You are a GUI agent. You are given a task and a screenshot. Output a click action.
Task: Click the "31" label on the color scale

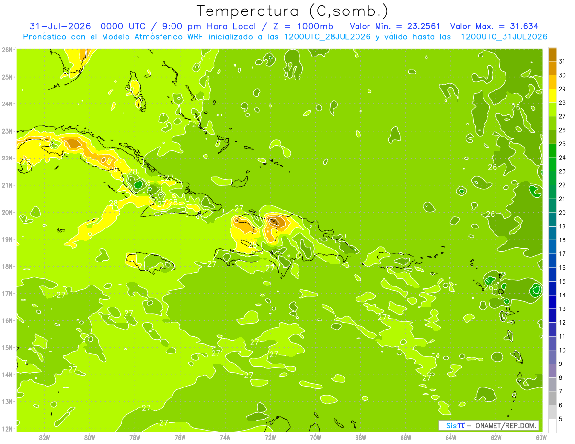(563, 62)
